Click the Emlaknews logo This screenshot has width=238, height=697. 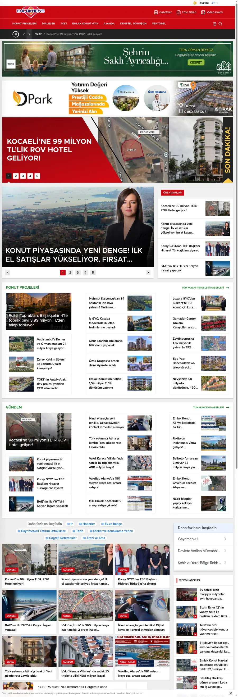tap(30, 12)
